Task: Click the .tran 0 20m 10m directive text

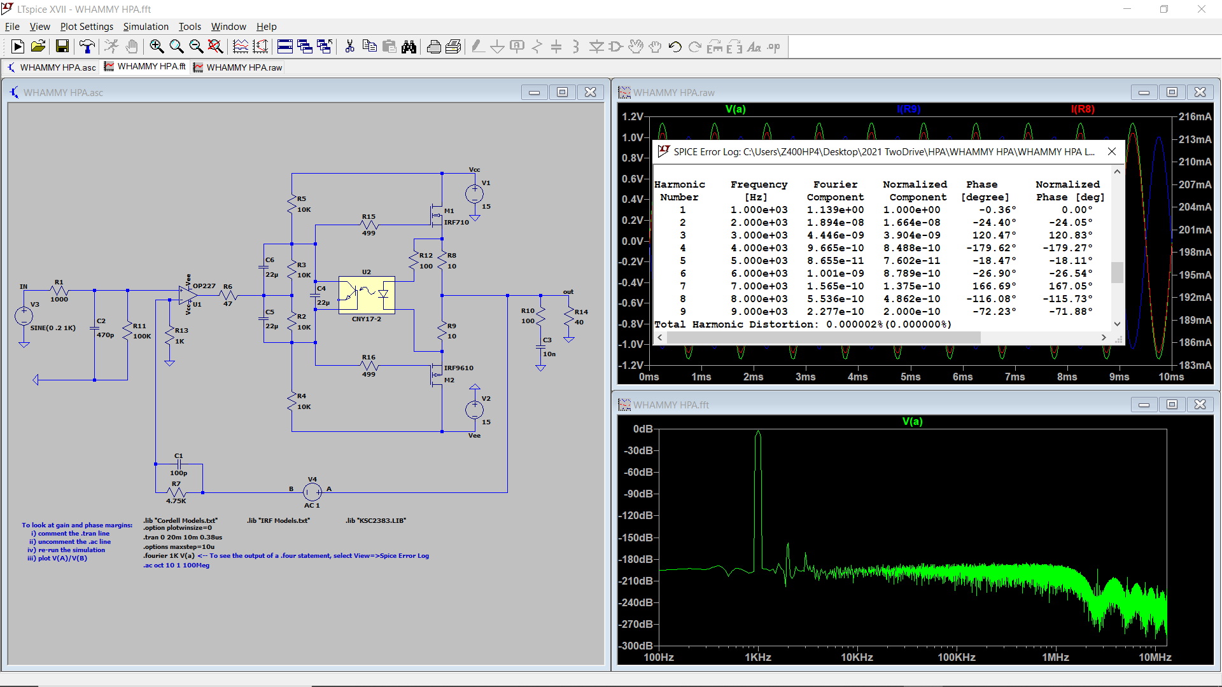Action: pos(183,538)
